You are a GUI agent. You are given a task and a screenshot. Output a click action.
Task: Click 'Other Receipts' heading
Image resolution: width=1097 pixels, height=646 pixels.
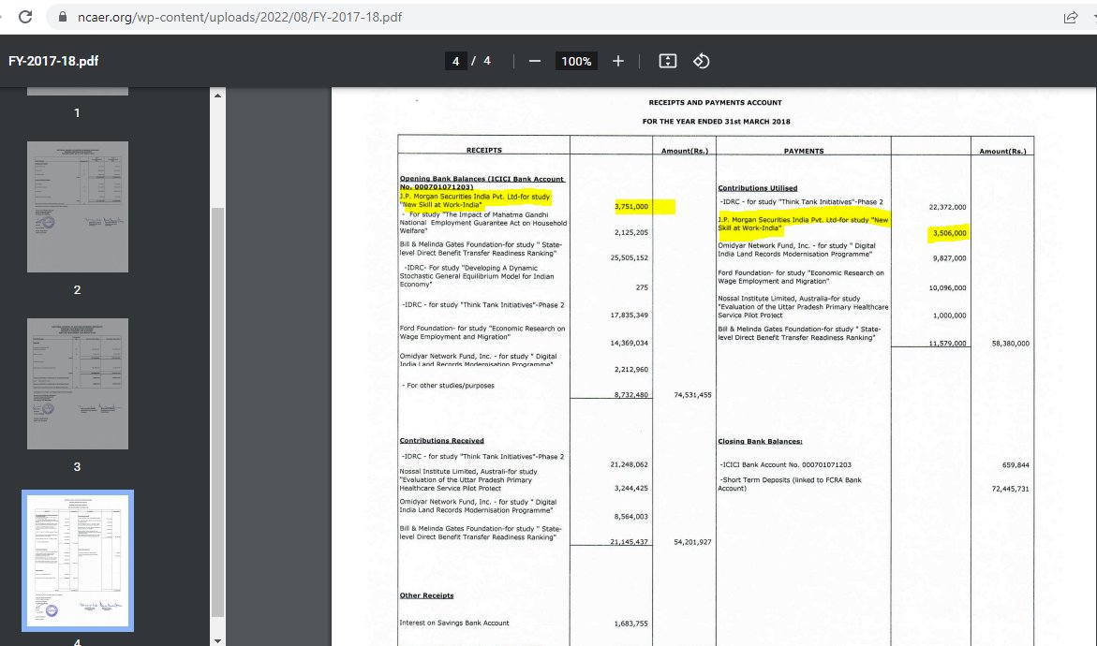pyautogui.click(x=427, y=595)
